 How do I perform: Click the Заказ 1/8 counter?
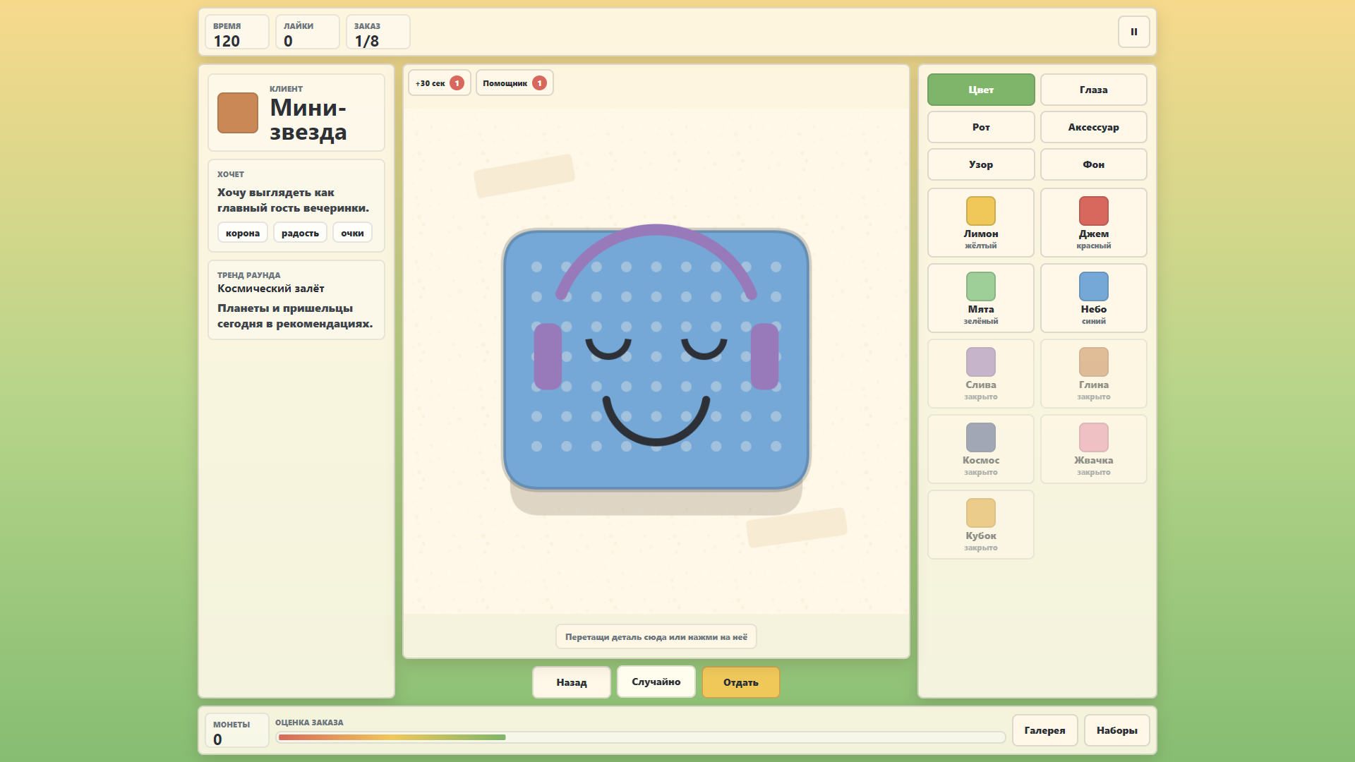(378, 32)
